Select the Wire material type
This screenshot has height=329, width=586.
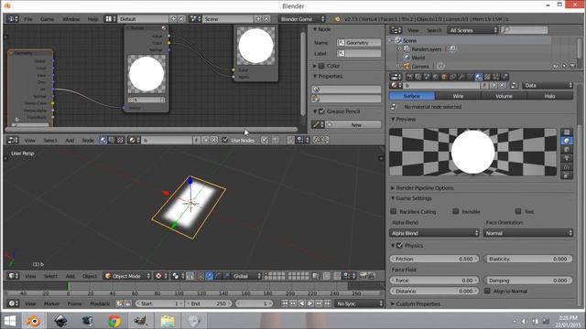[x=458, y=96]
